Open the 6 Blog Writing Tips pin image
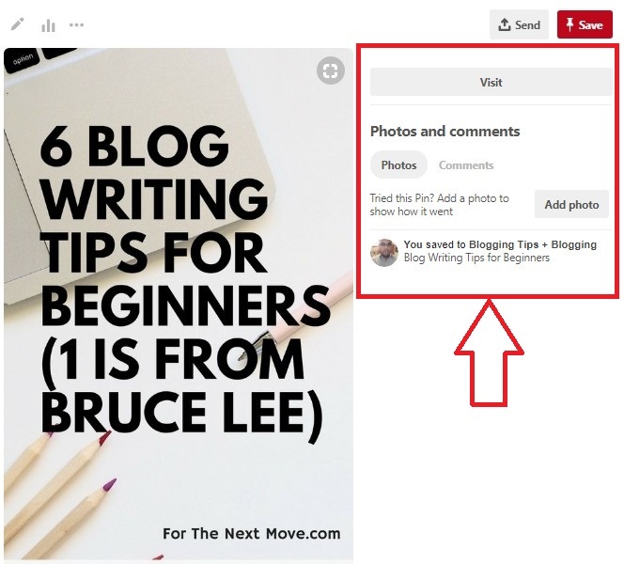This screenshot has height=564, width=624. point(179,305)
